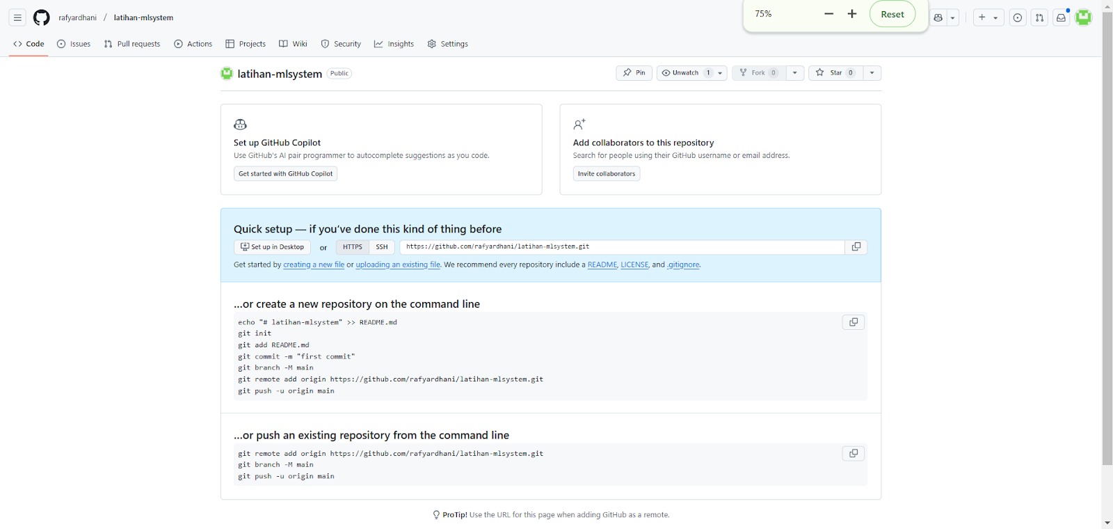Open the notifications inbox icon
The image size is (1113, 529).
(1061, 18)
